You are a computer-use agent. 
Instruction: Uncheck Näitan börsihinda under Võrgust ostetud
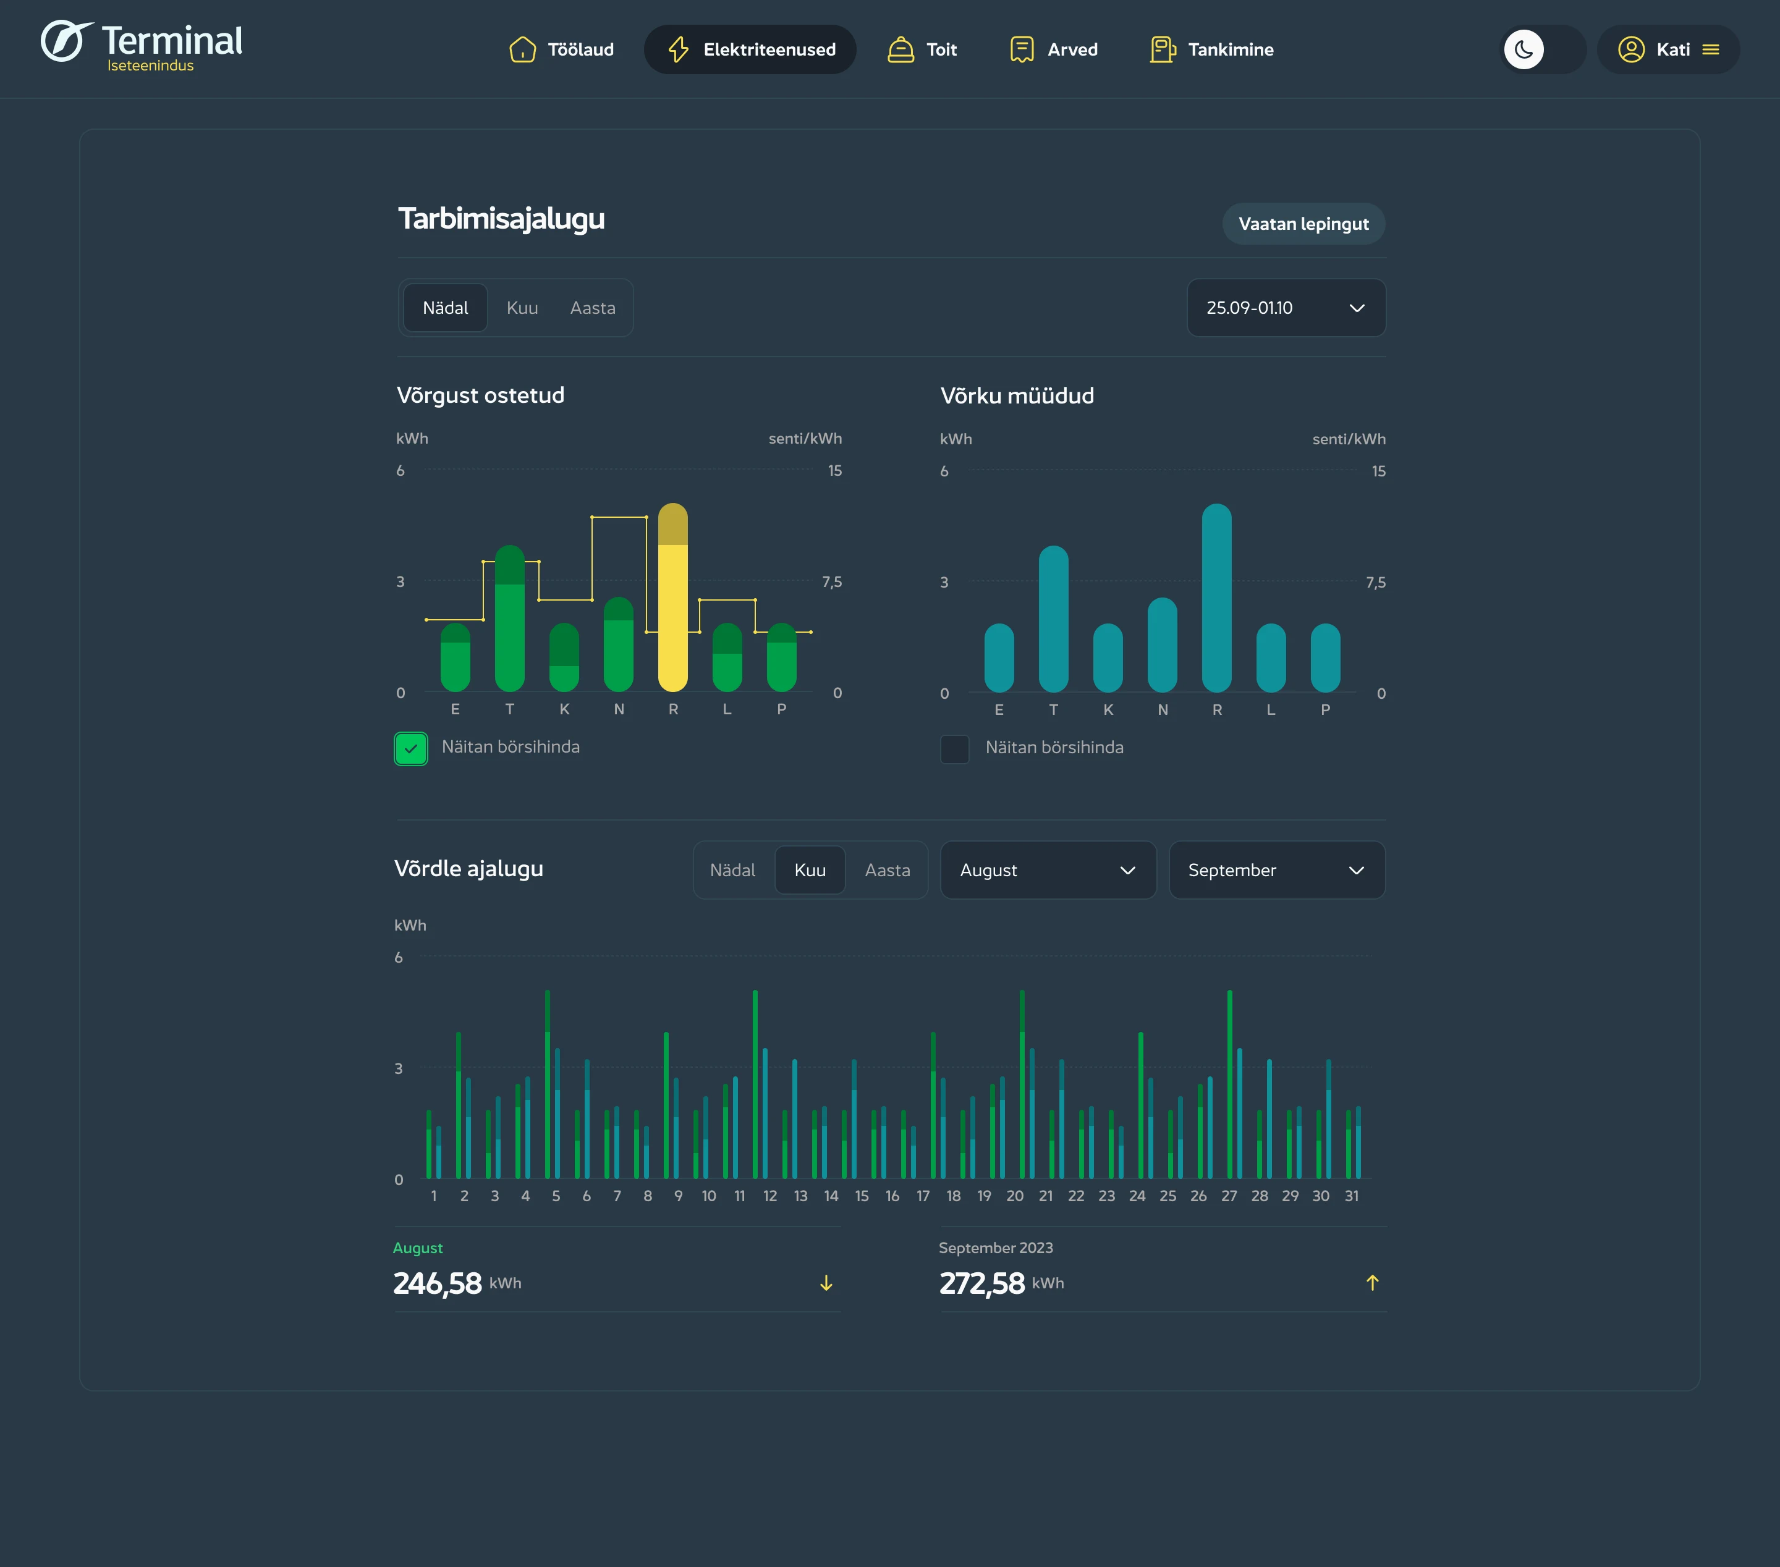pos(411,749)
